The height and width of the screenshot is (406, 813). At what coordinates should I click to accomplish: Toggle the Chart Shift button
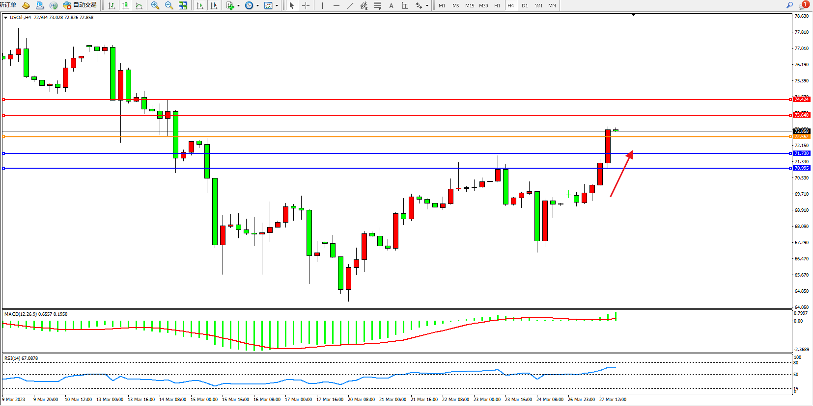(214, 5)
